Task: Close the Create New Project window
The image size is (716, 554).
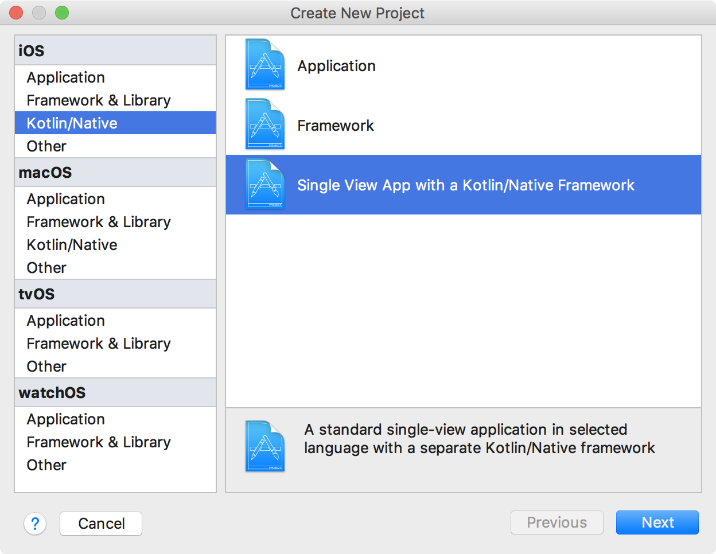Action: 16,13
